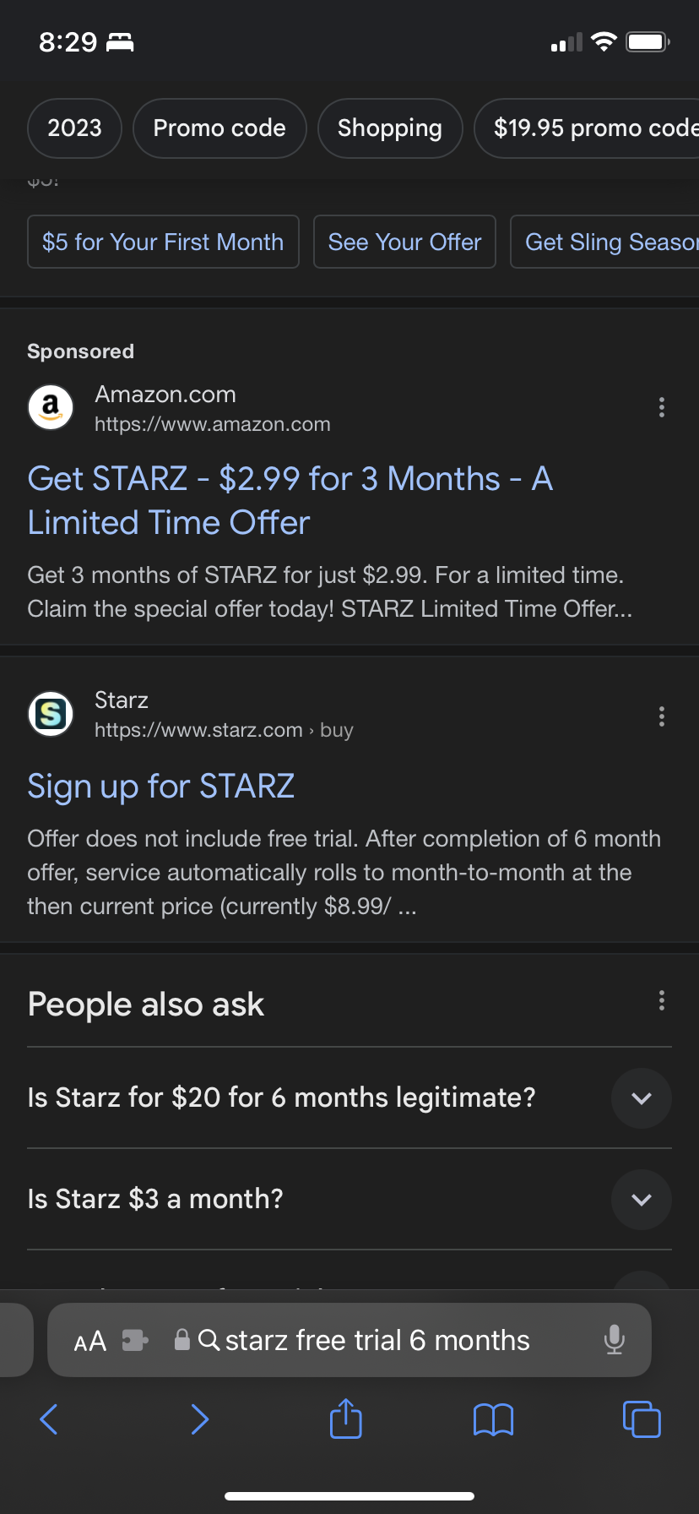
Task: Select the Shopping filter chip
Action: (390, 128)
